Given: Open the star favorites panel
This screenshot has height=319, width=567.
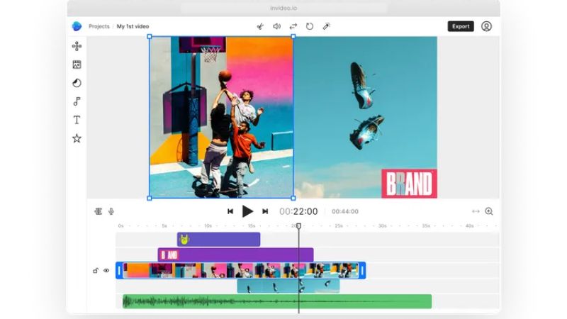Looking at the screenshot, I should 77,138.
